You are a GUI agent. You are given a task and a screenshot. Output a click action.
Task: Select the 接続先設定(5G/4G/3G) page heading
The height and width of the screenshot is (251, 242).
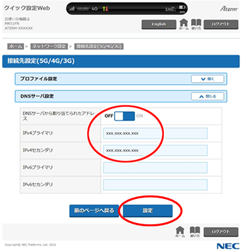(x=41, y=61)
